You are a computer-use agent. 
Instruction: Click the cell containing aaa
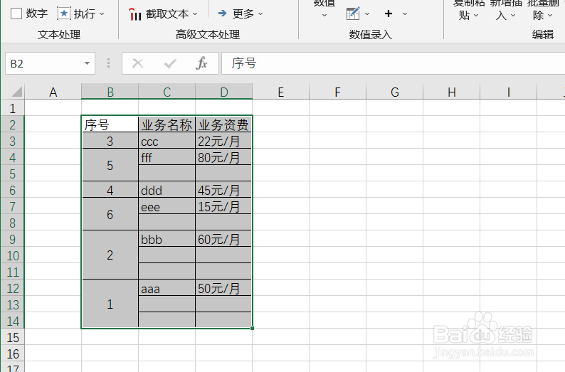click(167, 288)
